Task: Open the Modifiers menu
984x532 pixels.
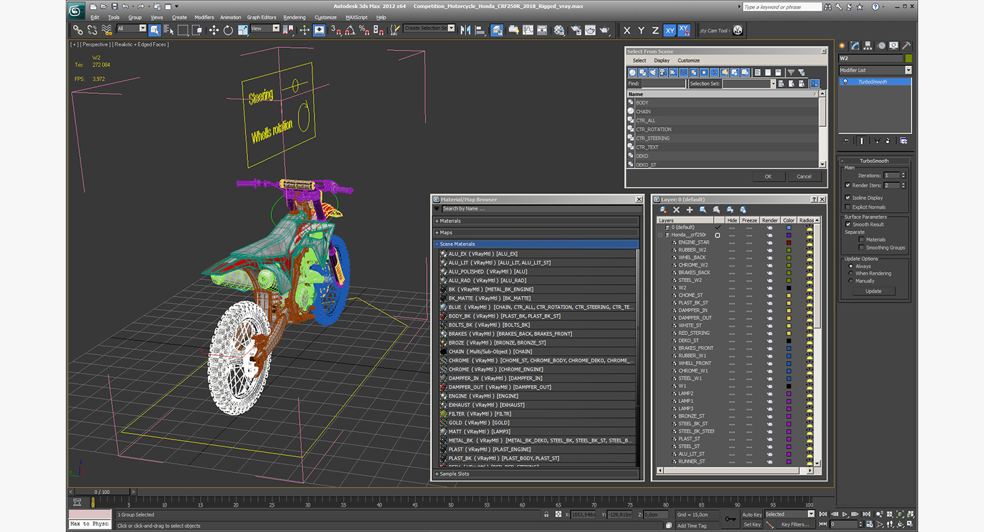Action: 204,17
